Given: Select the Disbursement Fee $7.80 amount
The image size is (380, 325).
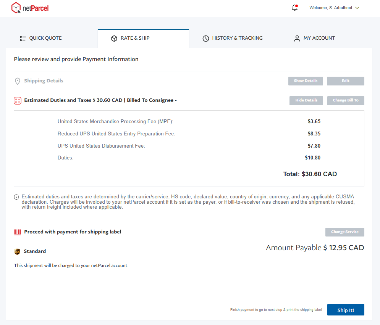Looking at the screenshot, I should pos(314,146).
